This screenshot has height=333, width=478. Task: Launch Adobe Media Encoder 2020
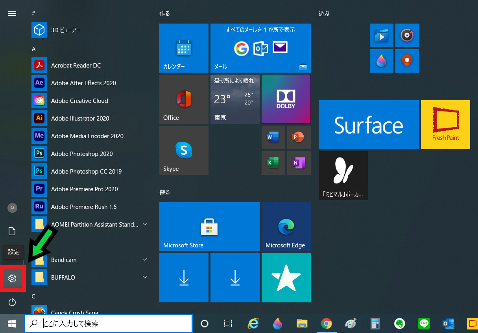(x=89, y=136)
